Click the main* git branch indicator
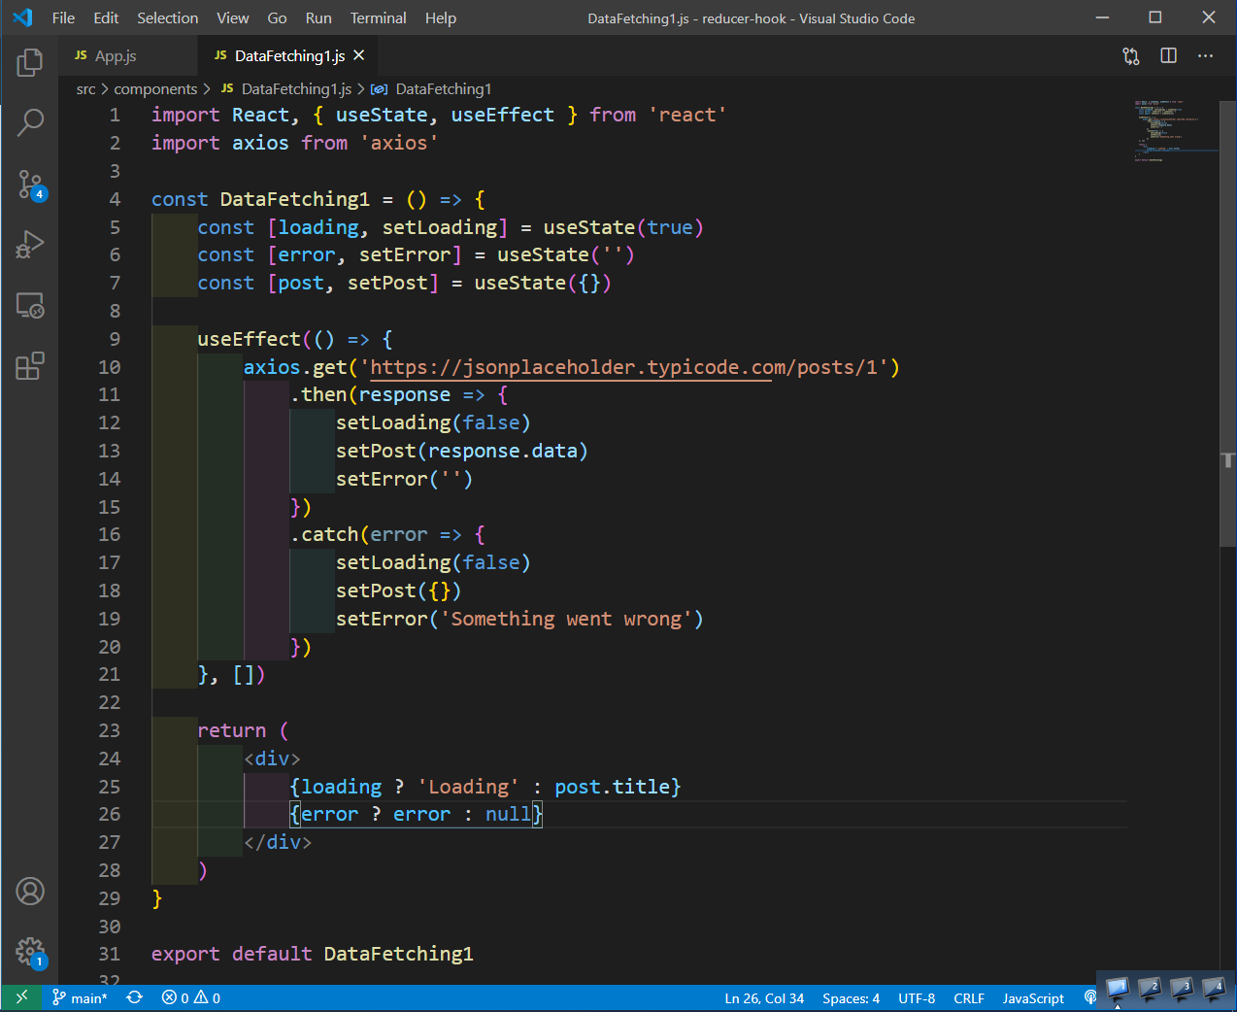This screenshot has height=1012, width=1237. tap(80, 997)
